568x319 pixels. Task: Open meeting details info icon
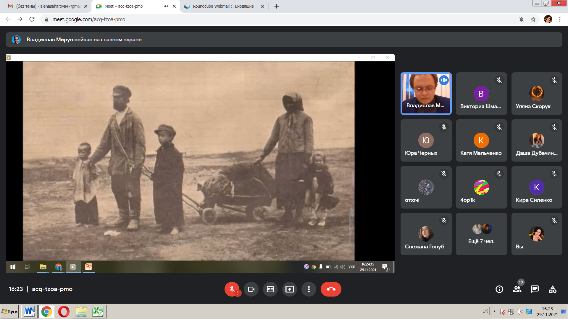pyautogui.click(x=499, y=289)
